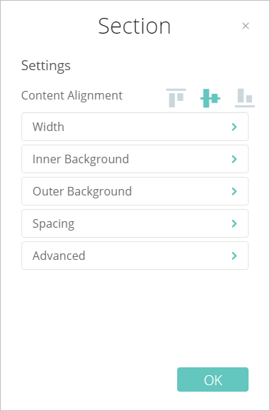The height and width of the screenshot is (411, 270).
Task: Click the chevron on Spacing row
Action: pos(234,223)
